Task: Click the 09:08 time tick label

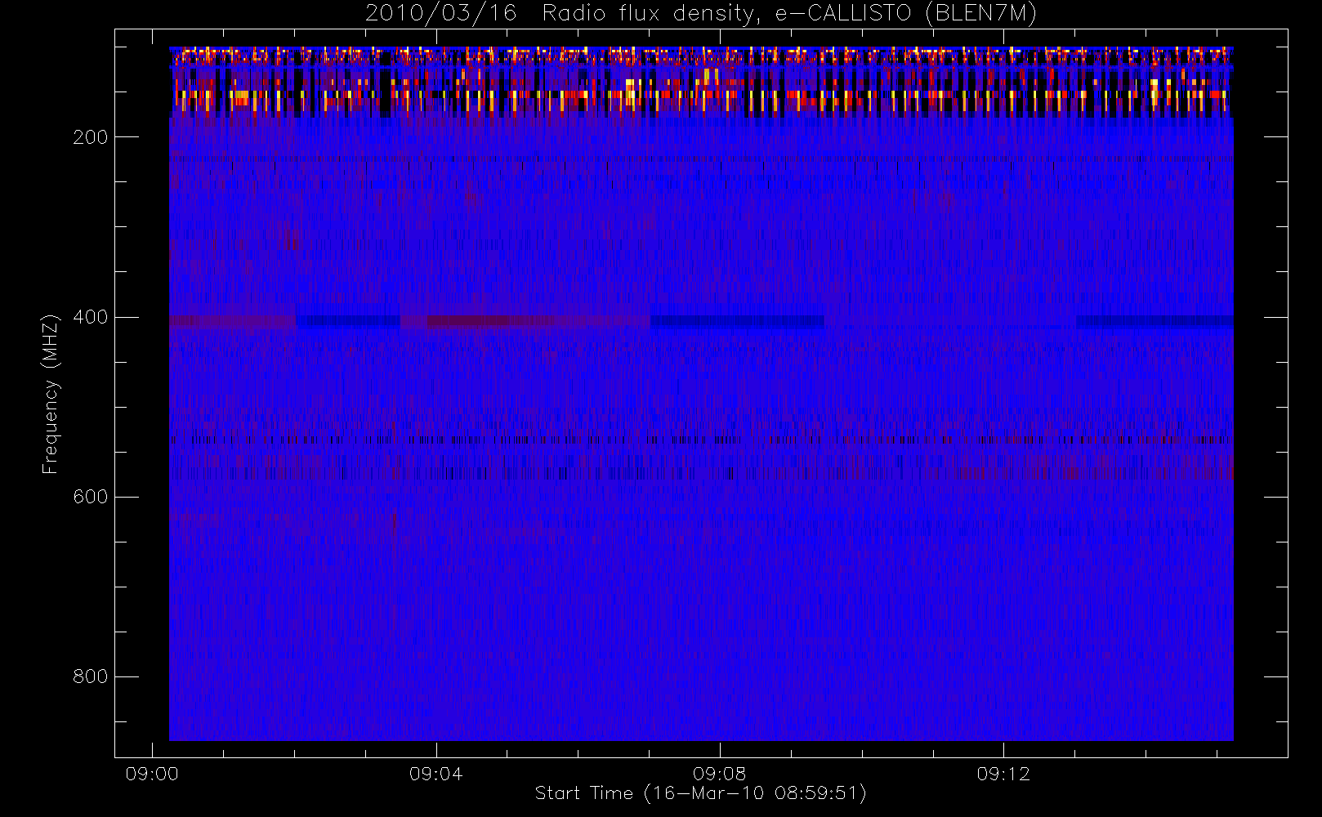Action: 719,774
